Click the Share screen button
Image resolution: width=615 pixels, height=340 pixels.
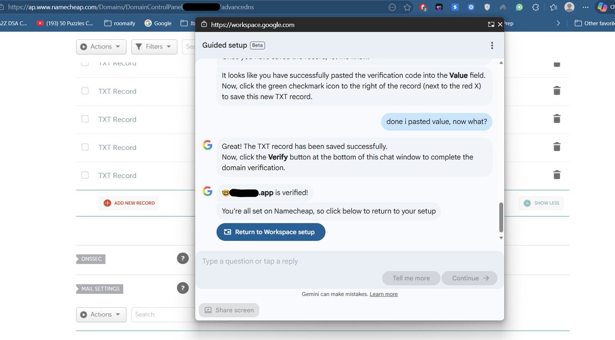[x=229, y=310]
